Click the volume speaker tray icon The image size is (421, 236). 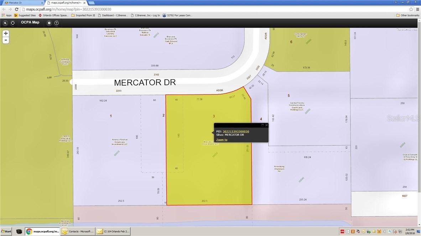[x=384, y=231]
